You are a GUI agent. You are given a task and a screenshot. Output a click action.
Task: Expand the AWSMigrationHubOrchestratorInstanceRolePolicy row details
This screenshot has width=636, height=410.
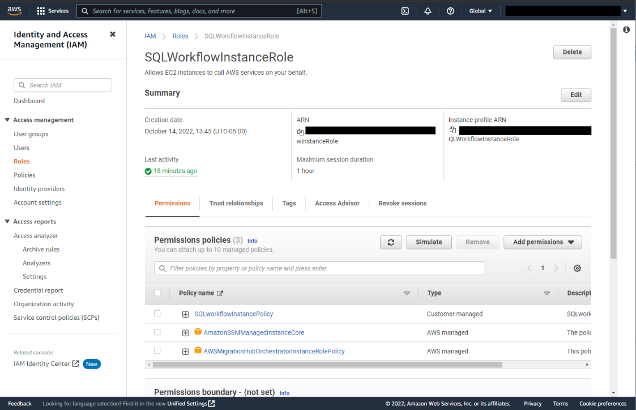pos(185,352)
